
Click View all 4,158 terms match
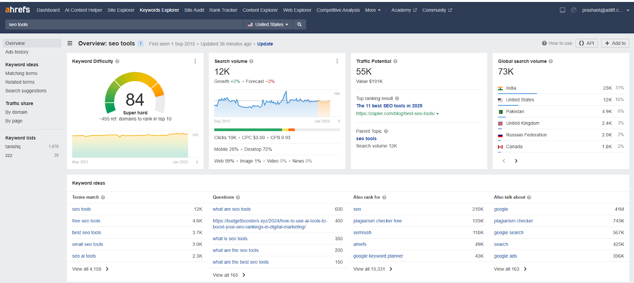point(90,269)
